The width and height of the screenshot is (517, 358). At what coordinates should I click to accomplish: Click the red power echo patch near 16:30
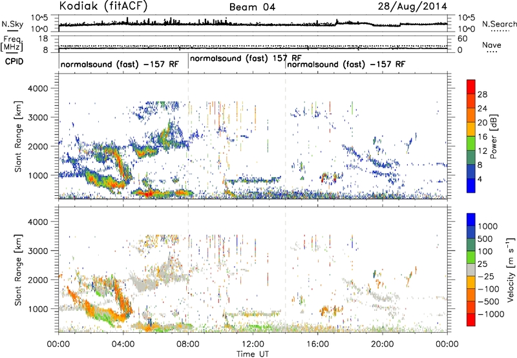click(324, 177)
